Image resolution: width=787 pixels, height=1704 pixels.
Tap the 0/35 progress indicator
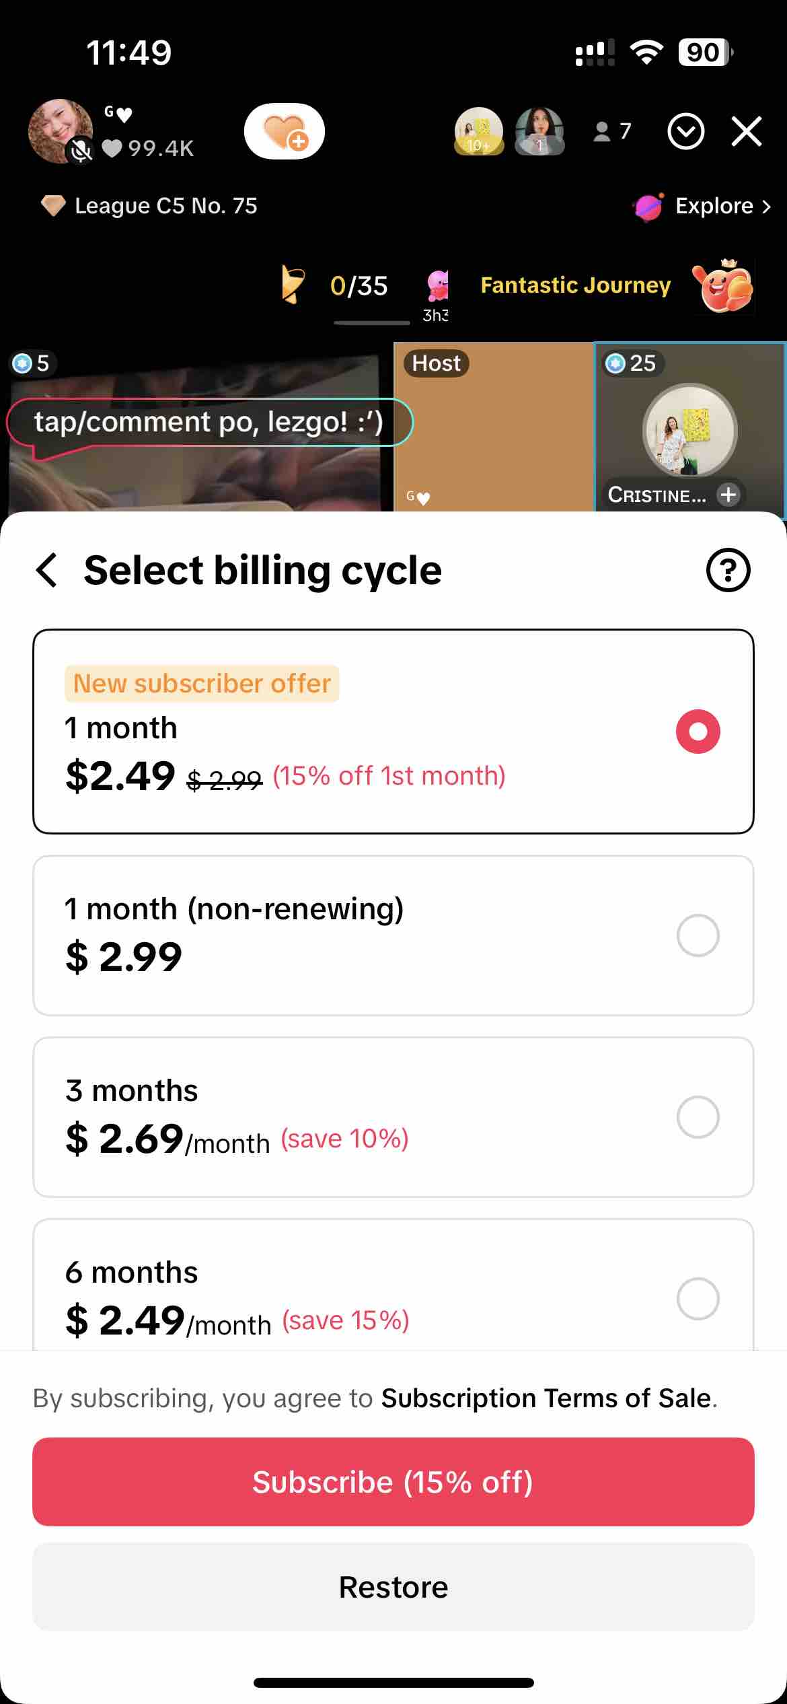tap(359, 286)
